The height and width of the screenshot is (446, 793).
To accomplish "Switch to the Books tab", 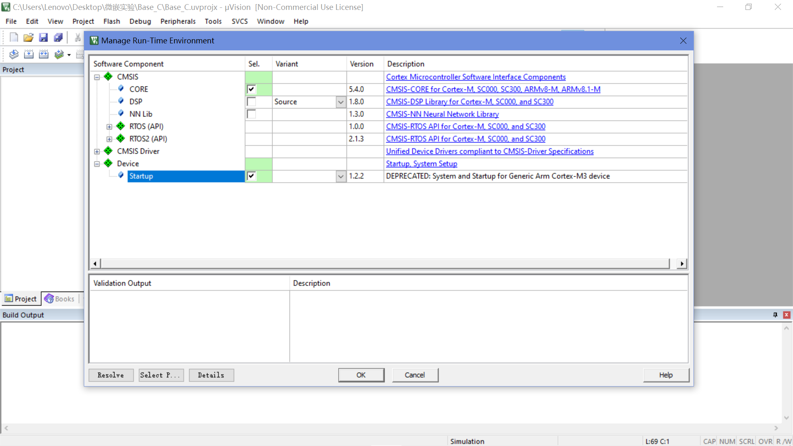I will click(x=60, y=299).
